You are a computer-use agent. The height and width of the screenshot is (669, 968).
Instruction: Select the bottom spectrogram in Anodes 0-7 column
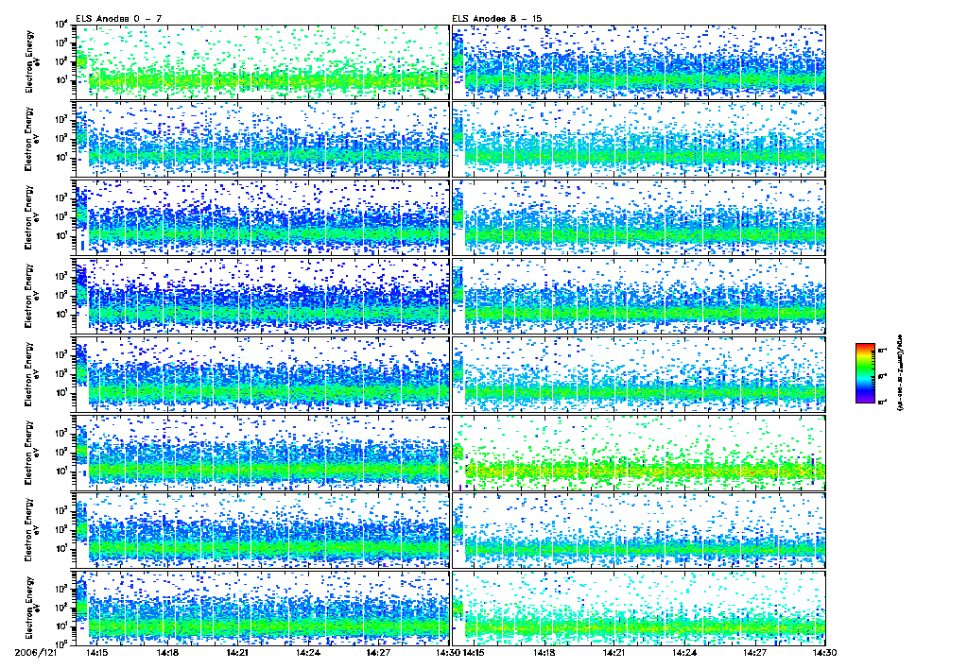coord(262,608)
